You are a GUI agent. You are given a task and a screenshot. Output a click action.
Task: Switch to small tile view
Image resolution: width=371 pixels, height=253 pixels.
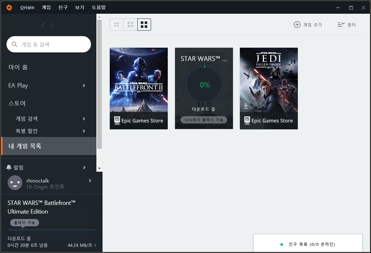pyautogui.click(x=117, y=25)
